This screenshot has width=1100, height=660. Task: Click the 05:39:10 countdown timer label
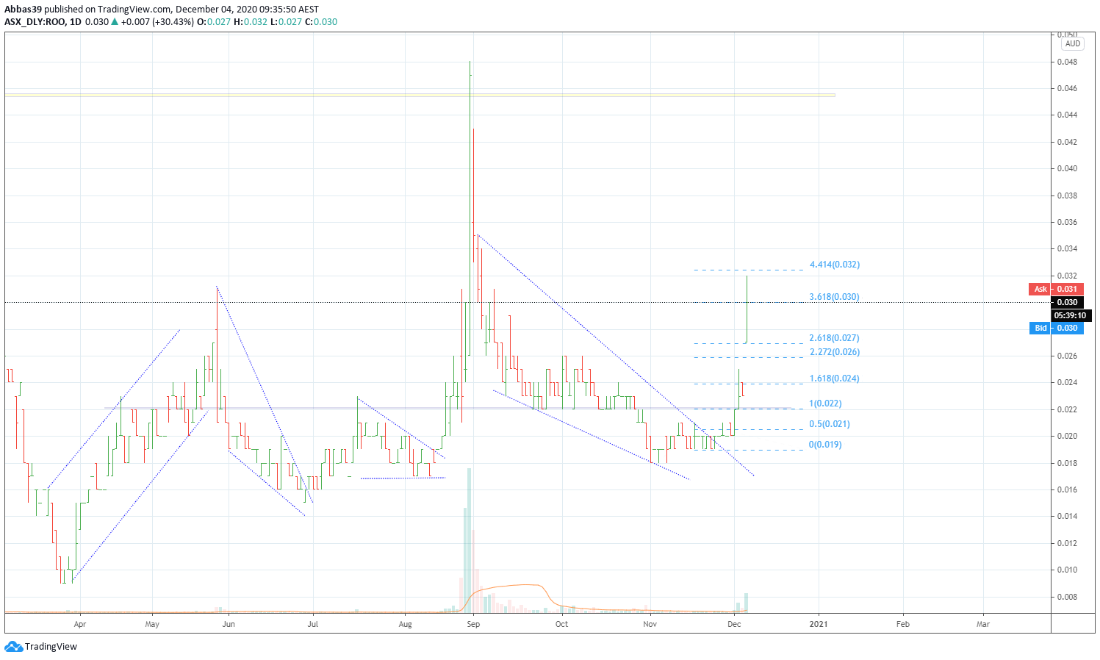(1071, 315)
